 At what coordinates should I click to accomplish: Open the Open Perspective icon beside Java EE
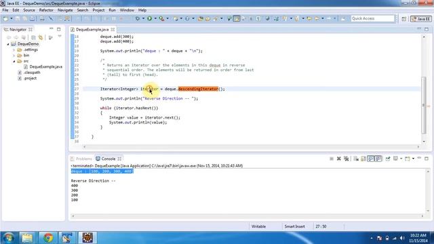[404, 19]
